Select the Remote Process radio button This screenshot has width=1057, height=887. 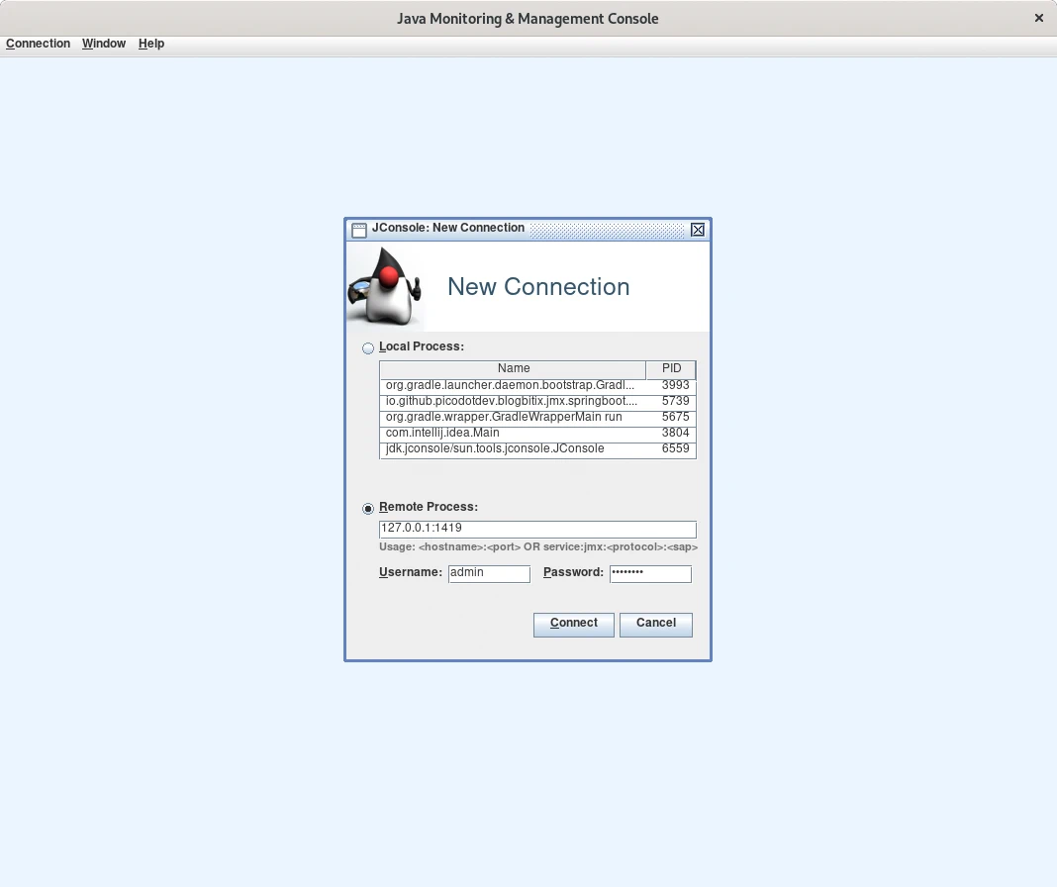[x=368, y=508]
